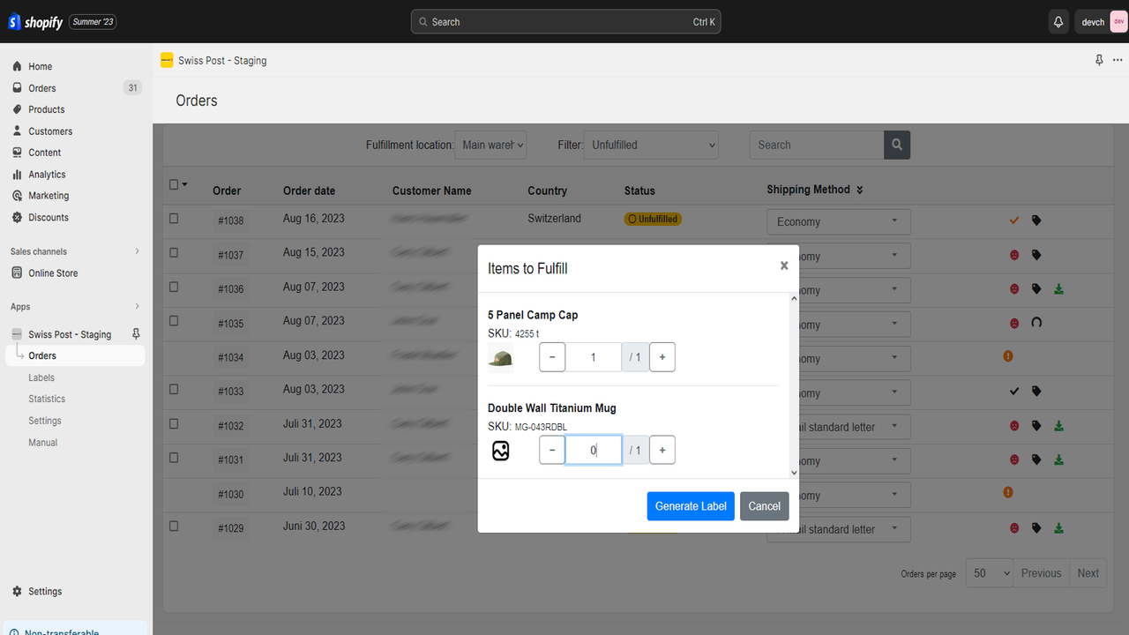Click the Home icon in sidebar

pyautogui.click(x=17, y=66)
